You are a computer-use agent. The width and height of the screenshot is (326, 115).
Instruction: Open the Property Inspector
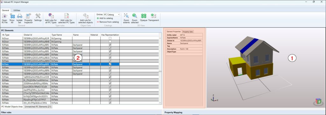(x=28, y=18)
